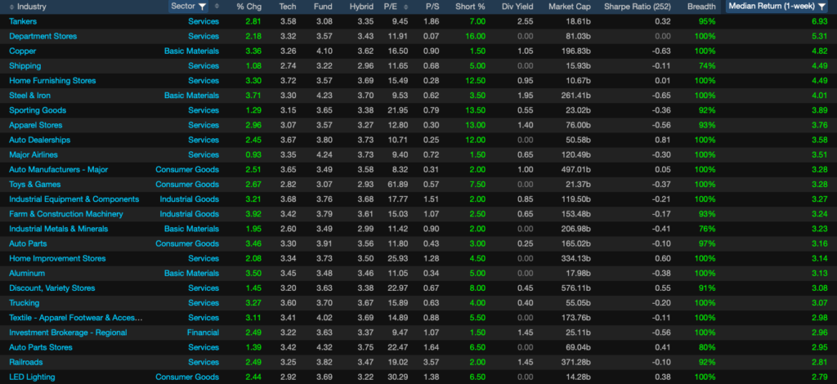The image size is (837, 384).
Task: Sort by P/S column header
Action: coord(432,7)
